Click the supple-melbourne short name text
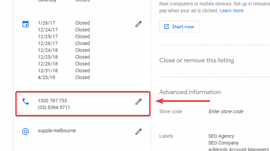270x151 pixels. pyautogui.click(x=57, y=130)
